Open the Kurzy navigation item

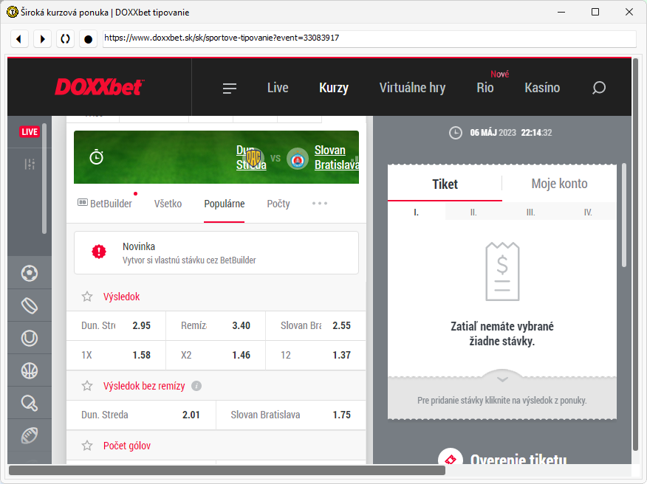point(334,88)
